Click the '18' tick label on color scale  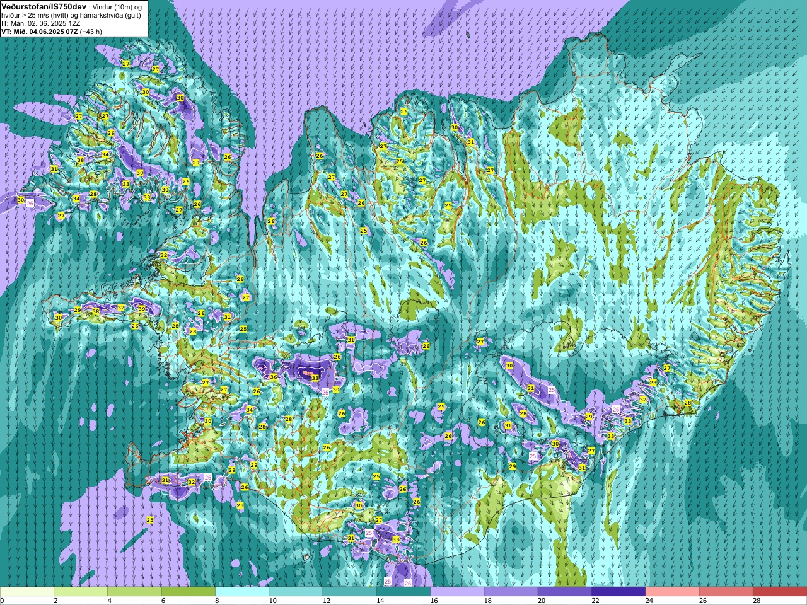[488, 601]
